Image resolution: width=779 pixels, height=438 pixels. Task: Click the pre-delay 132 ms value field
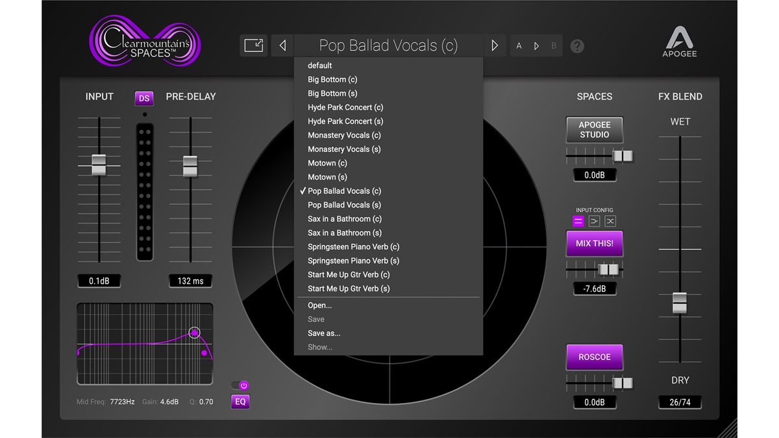(x=190, y=280)
